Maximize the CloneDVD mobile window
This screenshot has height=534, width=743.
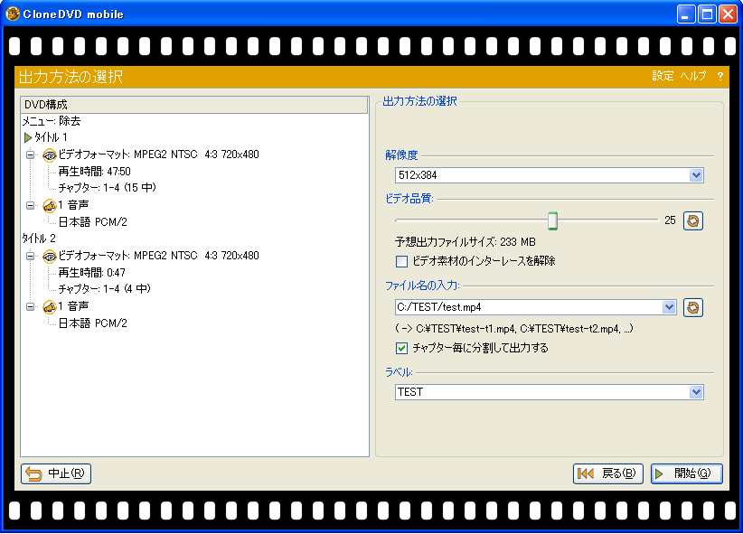pyautogui.click(x=707, y=14)
